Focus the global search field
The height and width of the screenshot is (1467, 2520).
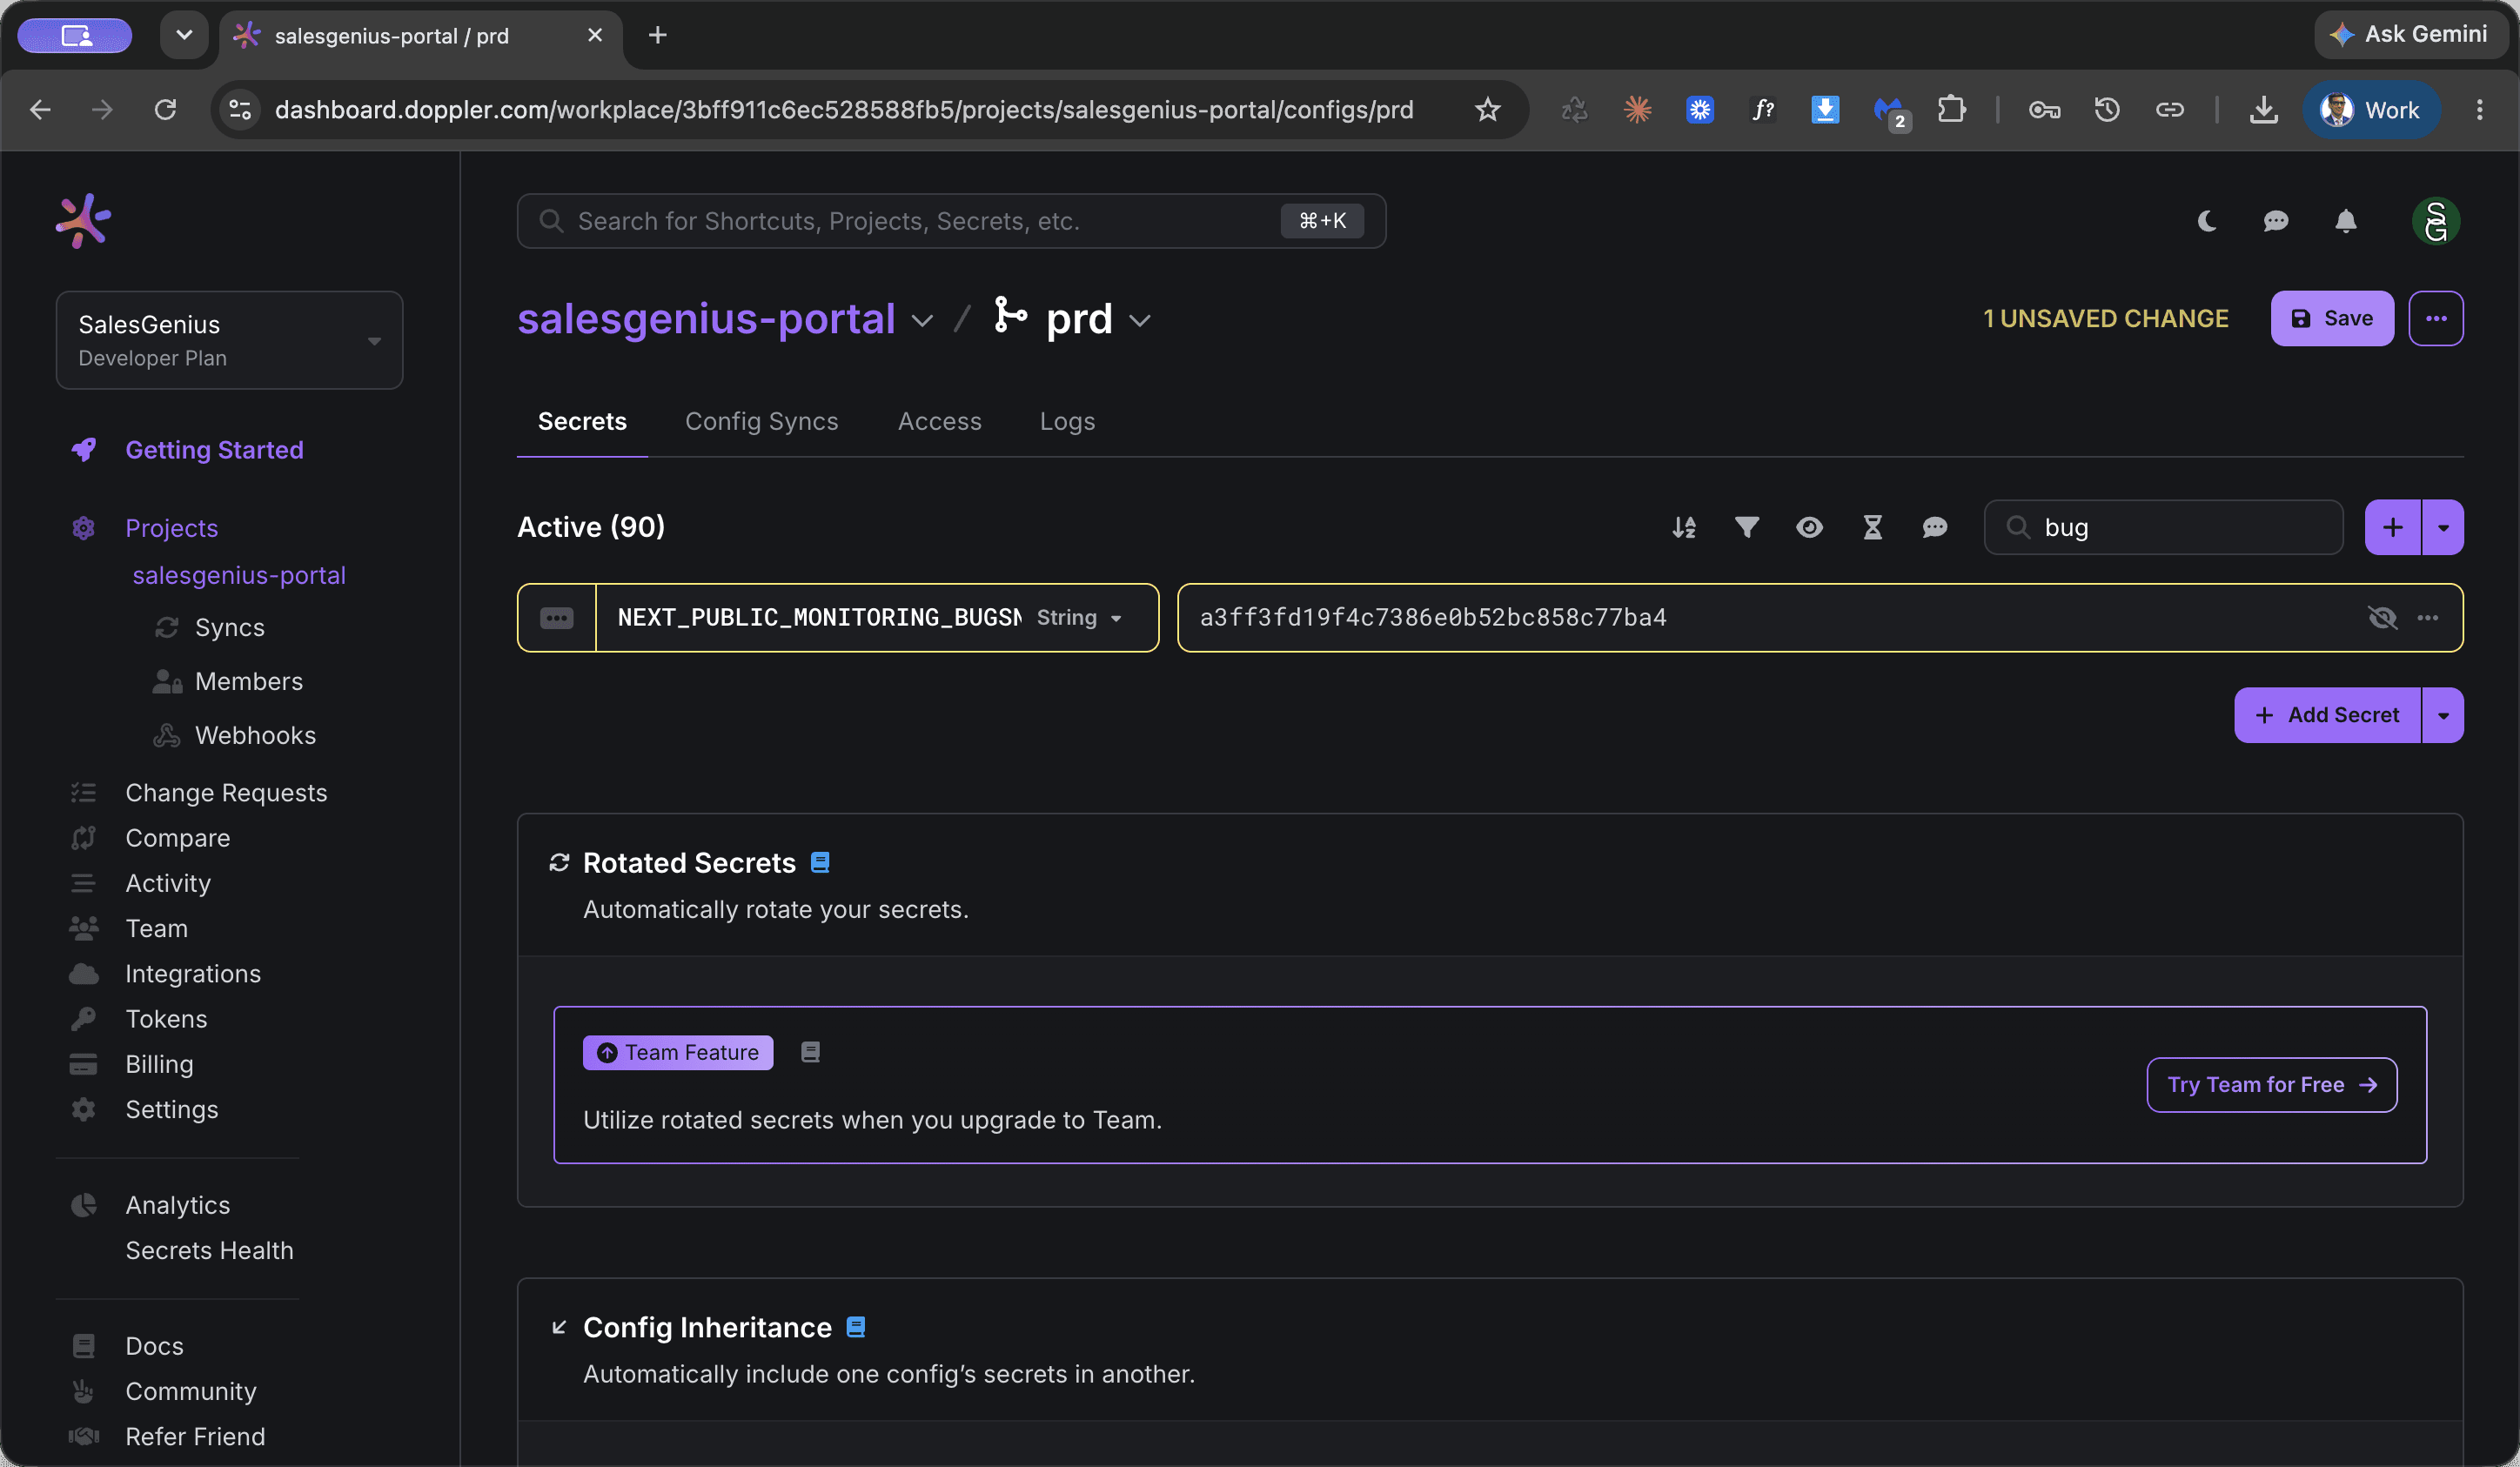pyautogui.click(x=951, y=221)
